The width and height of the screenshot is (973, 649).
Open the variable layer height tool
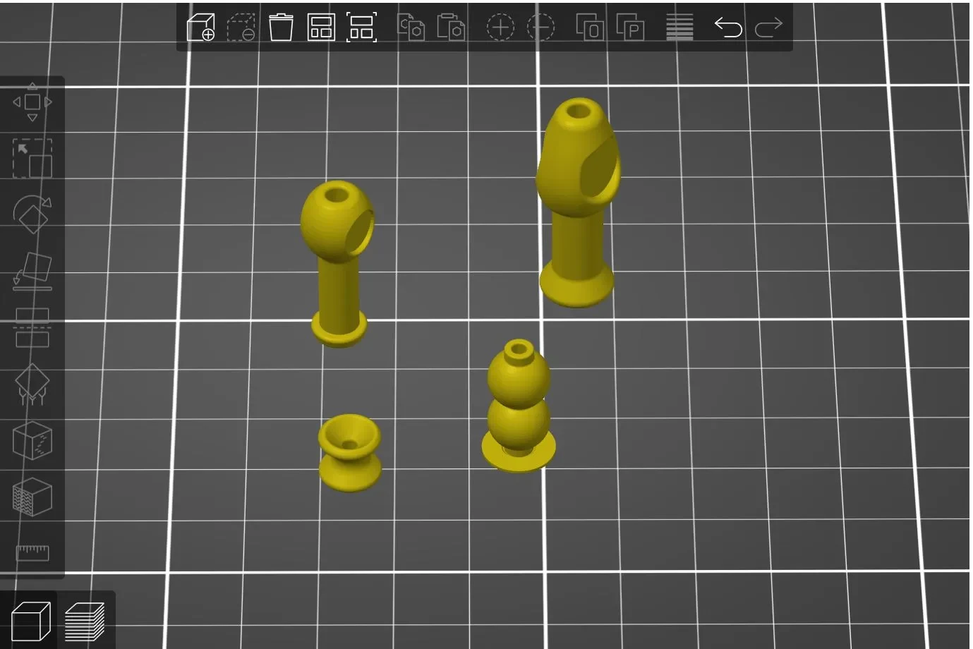click(679, 28)
